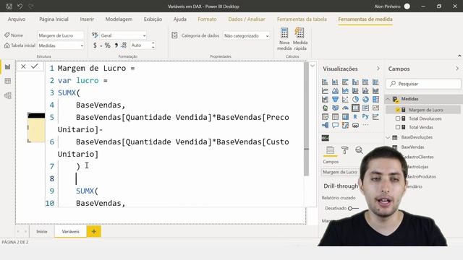Screen dimensions: 463x260
Task: Open the Categoria de dados dropdown
Action: [246, 35]
